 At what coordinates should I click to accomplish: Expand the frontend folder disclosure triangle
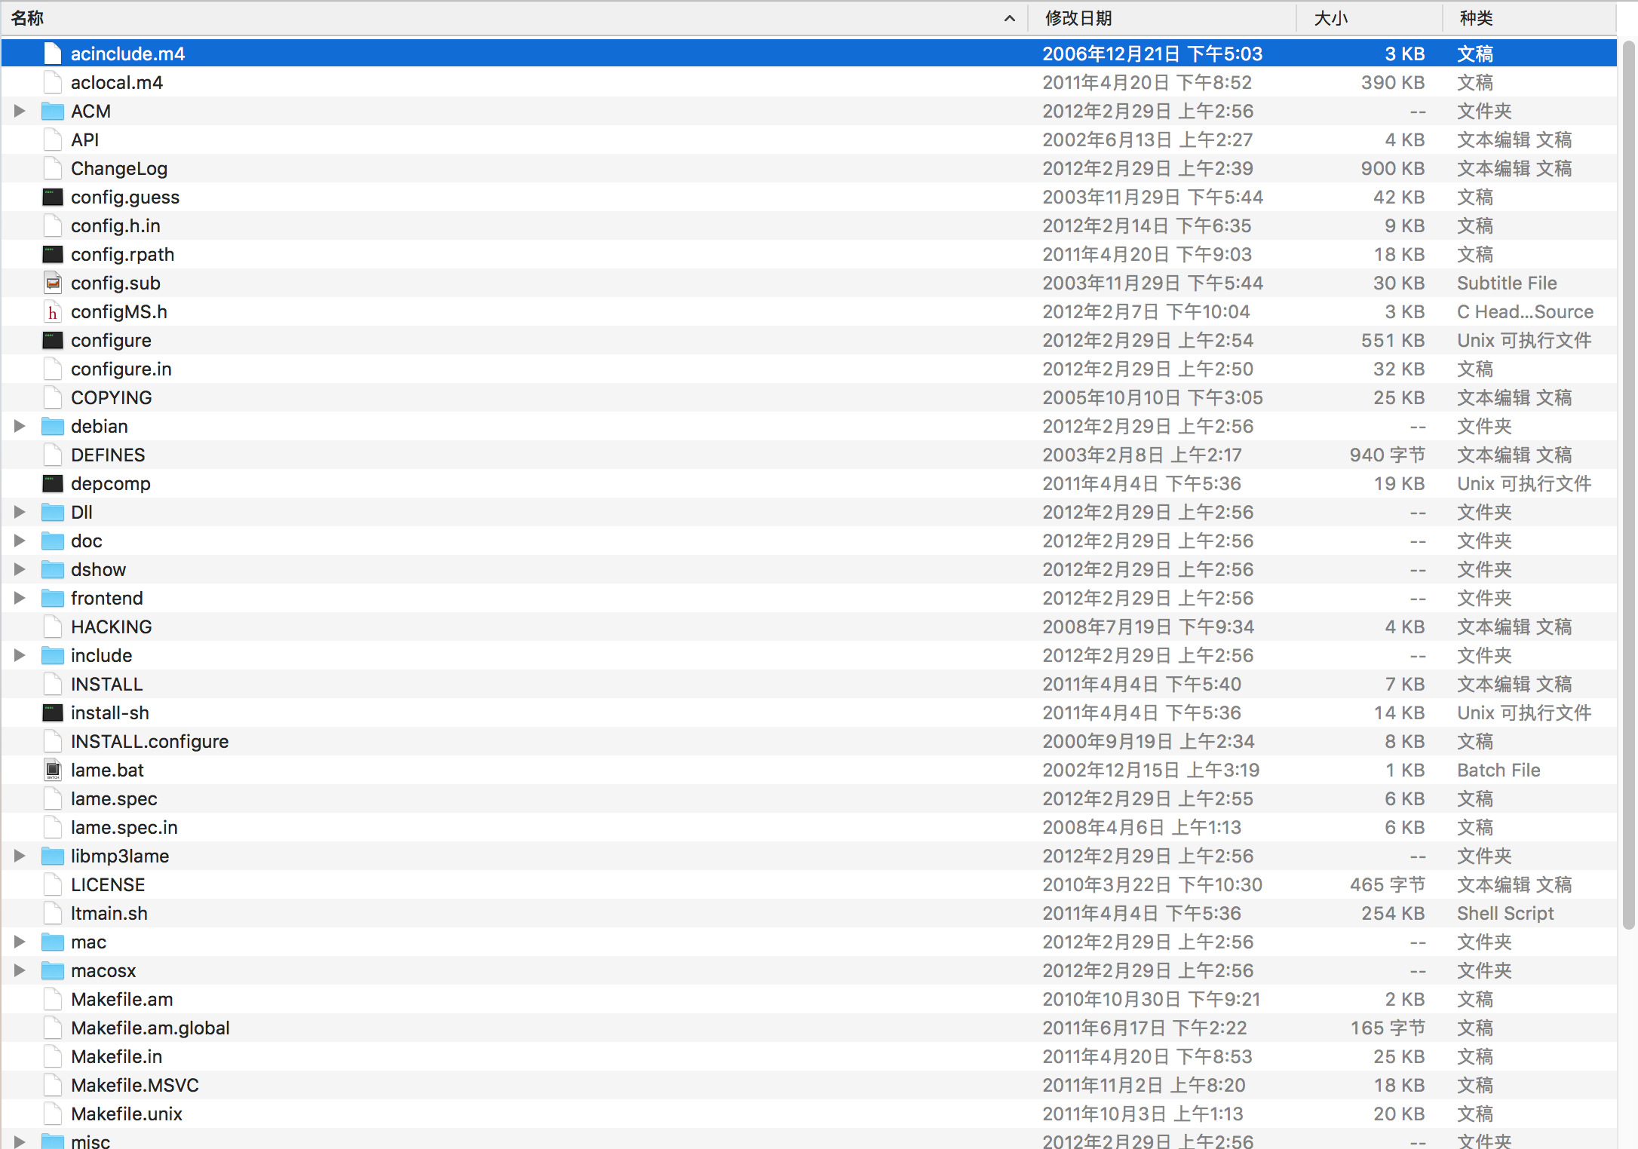coord(20,598)
